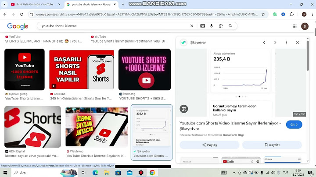Open Windows Start menu
The image size is (316, 177).
[x=5, y=173]
